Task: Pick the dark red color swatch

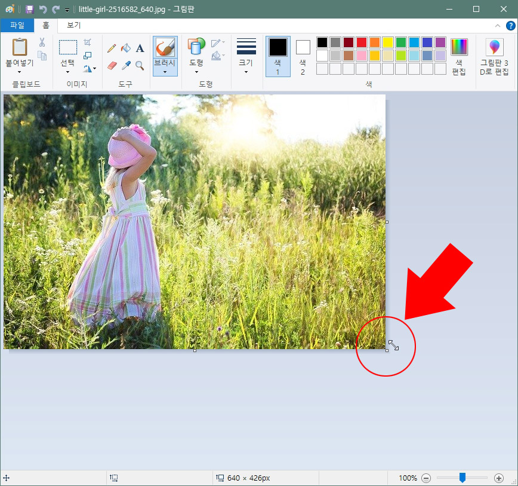Action: click(348, 42)
